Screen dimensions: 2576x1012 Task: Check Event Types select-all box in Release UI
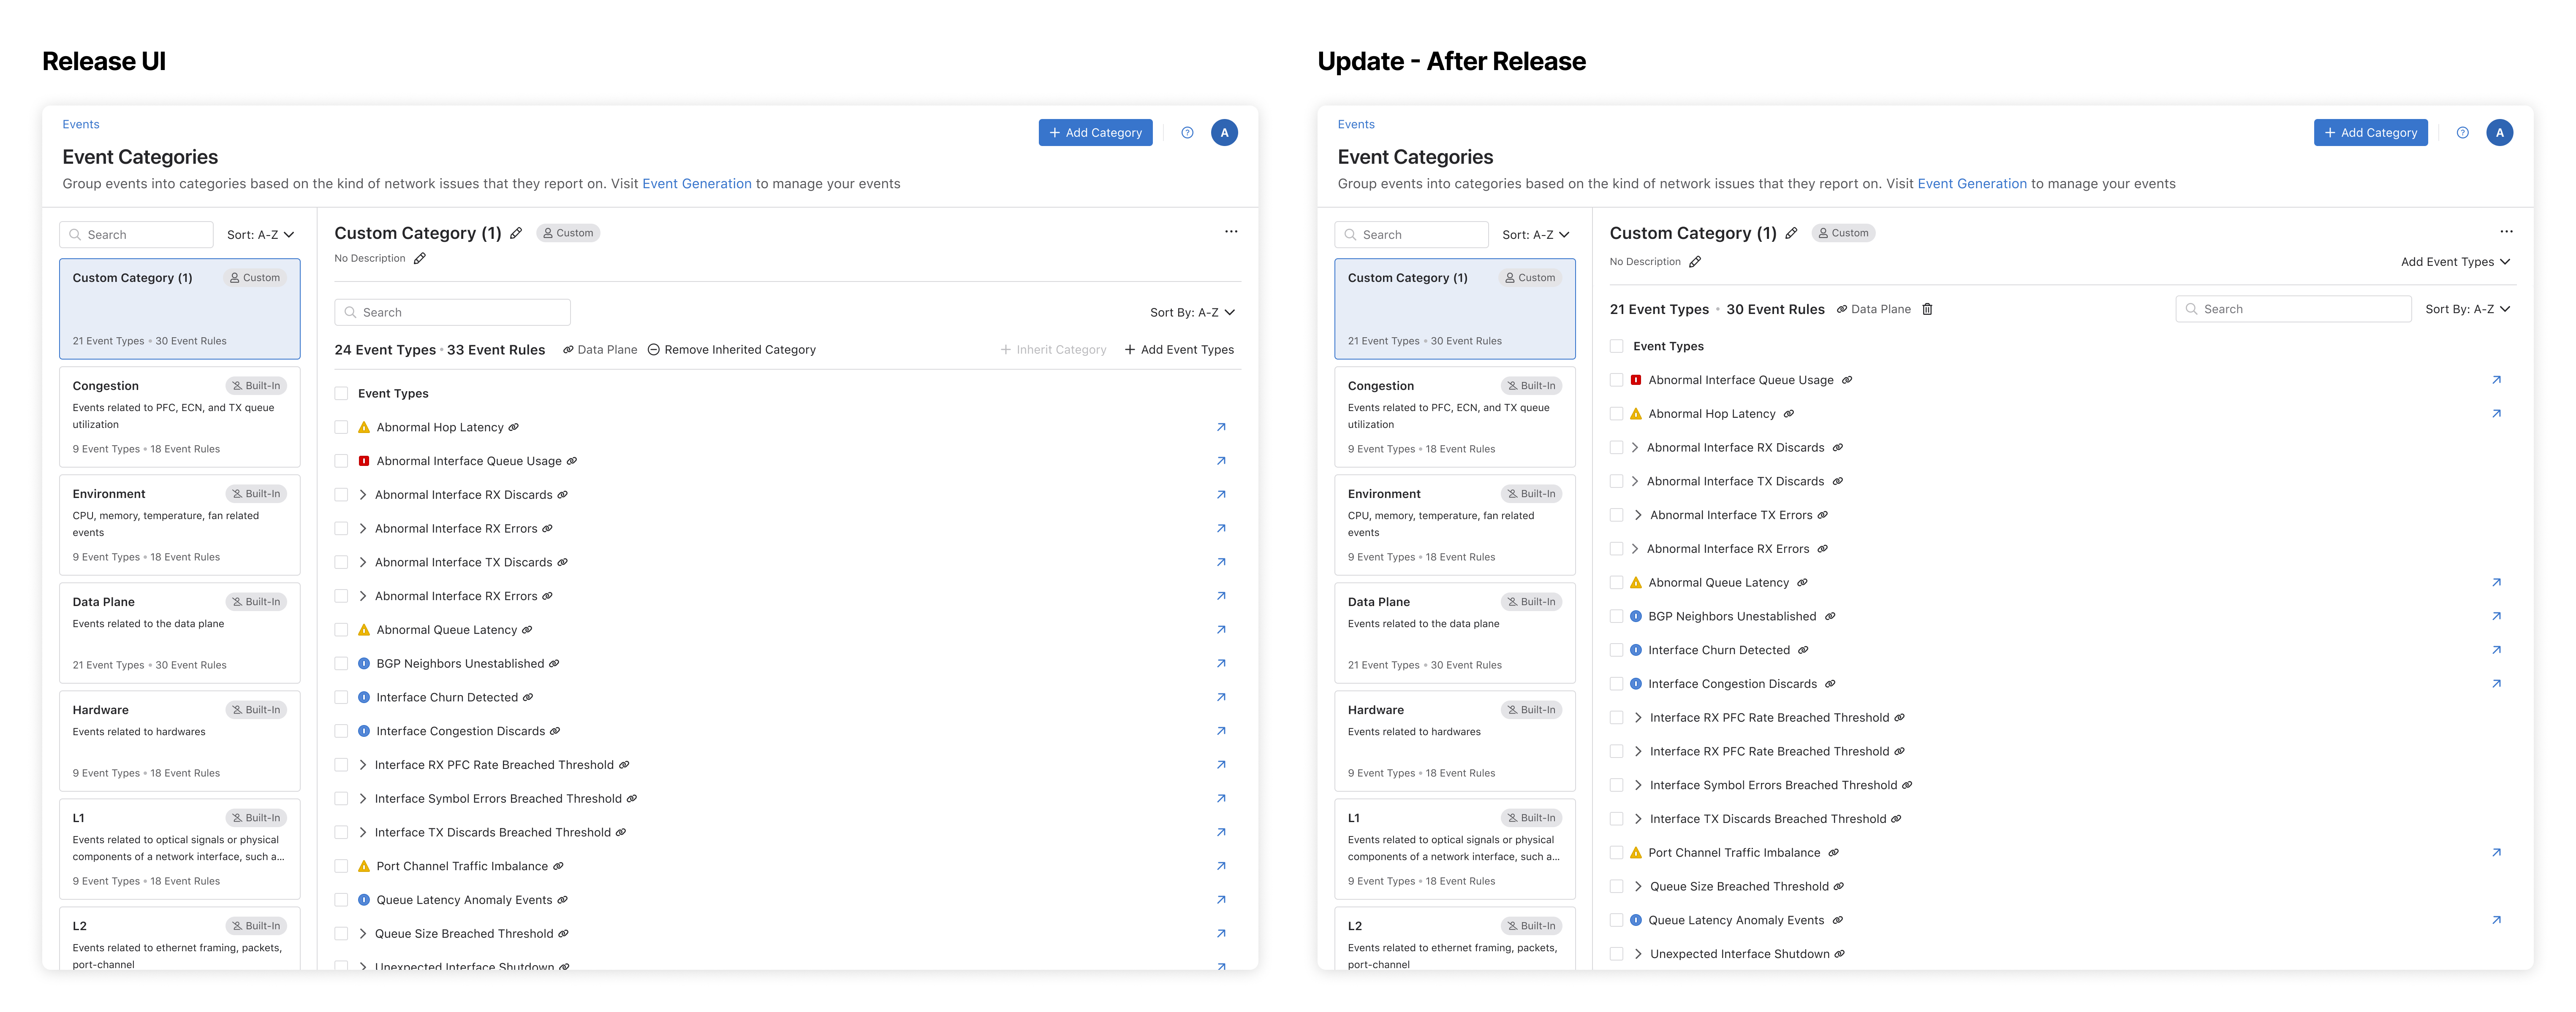(341, 394)
